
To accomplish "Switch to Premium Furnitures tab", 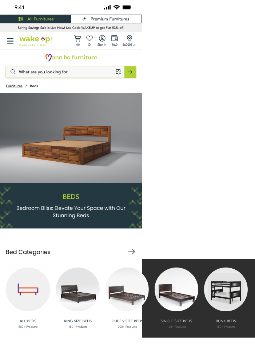I will (x=106, y=19).
